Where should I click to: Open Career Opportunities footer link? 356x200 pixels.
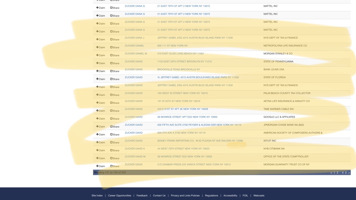(x=120, y=195)
